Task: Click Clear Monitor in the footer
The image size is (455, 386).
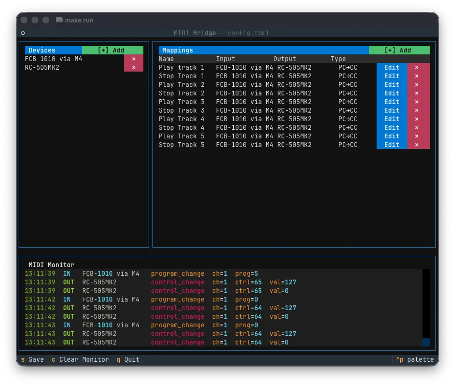Action: point(80,360)
